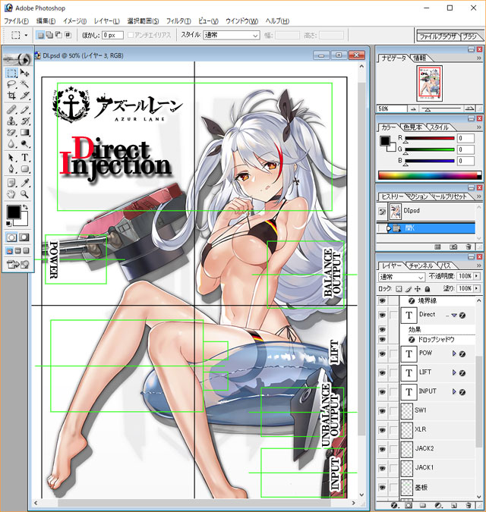Select the Slice tool

coord(24,96)
